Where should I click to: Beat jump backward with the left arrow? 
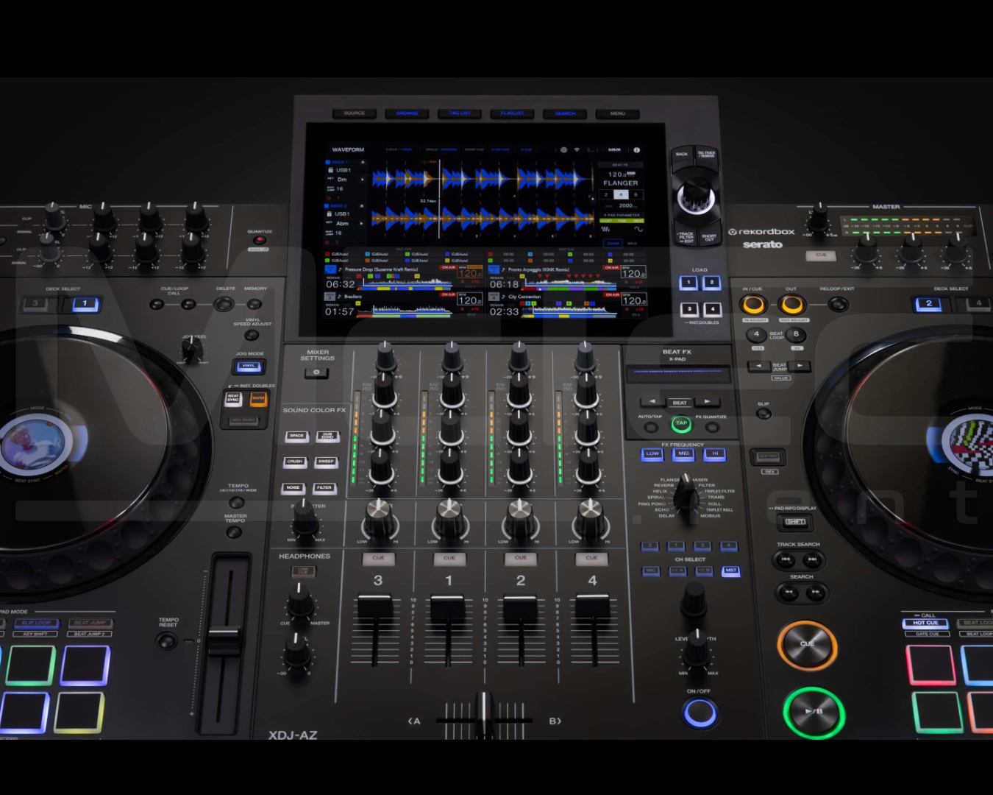click(758, 366)
